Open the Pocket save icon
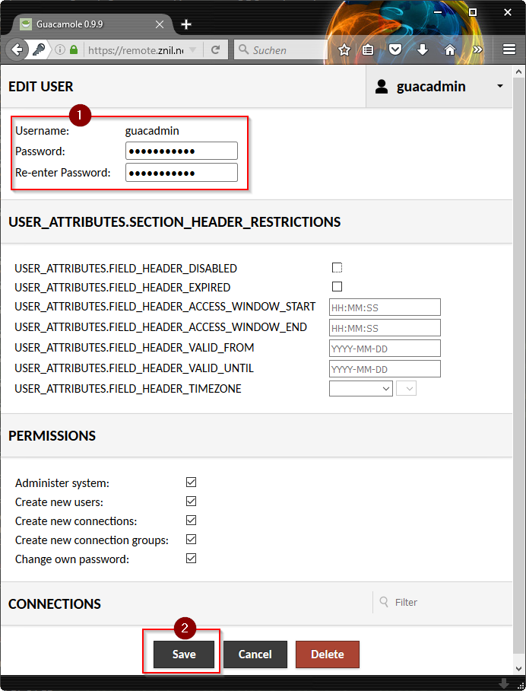The image size is (526, 691). [395, 50]
